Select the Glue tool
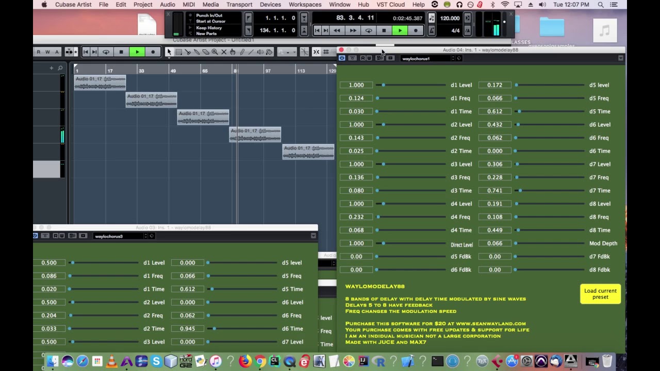Screen dimensions: 660x371 point(196,52)
